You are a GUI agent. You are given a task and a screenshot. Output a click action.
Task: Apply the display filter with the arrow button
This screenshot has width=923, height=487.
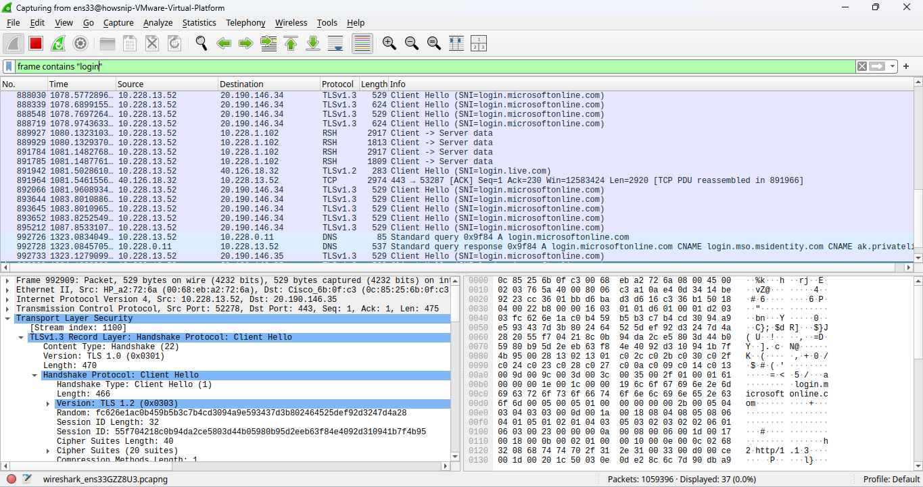[878, 66]
